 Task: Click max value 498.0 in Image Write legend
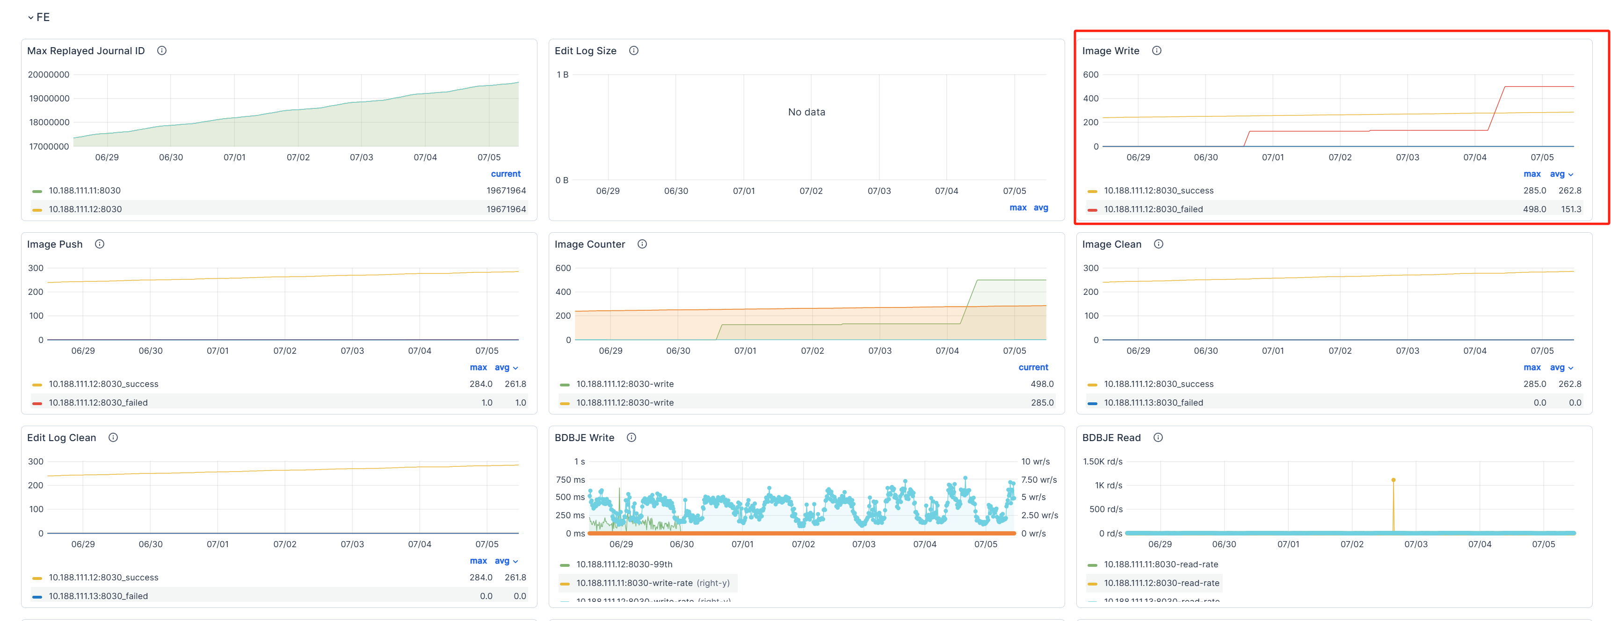point(1534,209)
